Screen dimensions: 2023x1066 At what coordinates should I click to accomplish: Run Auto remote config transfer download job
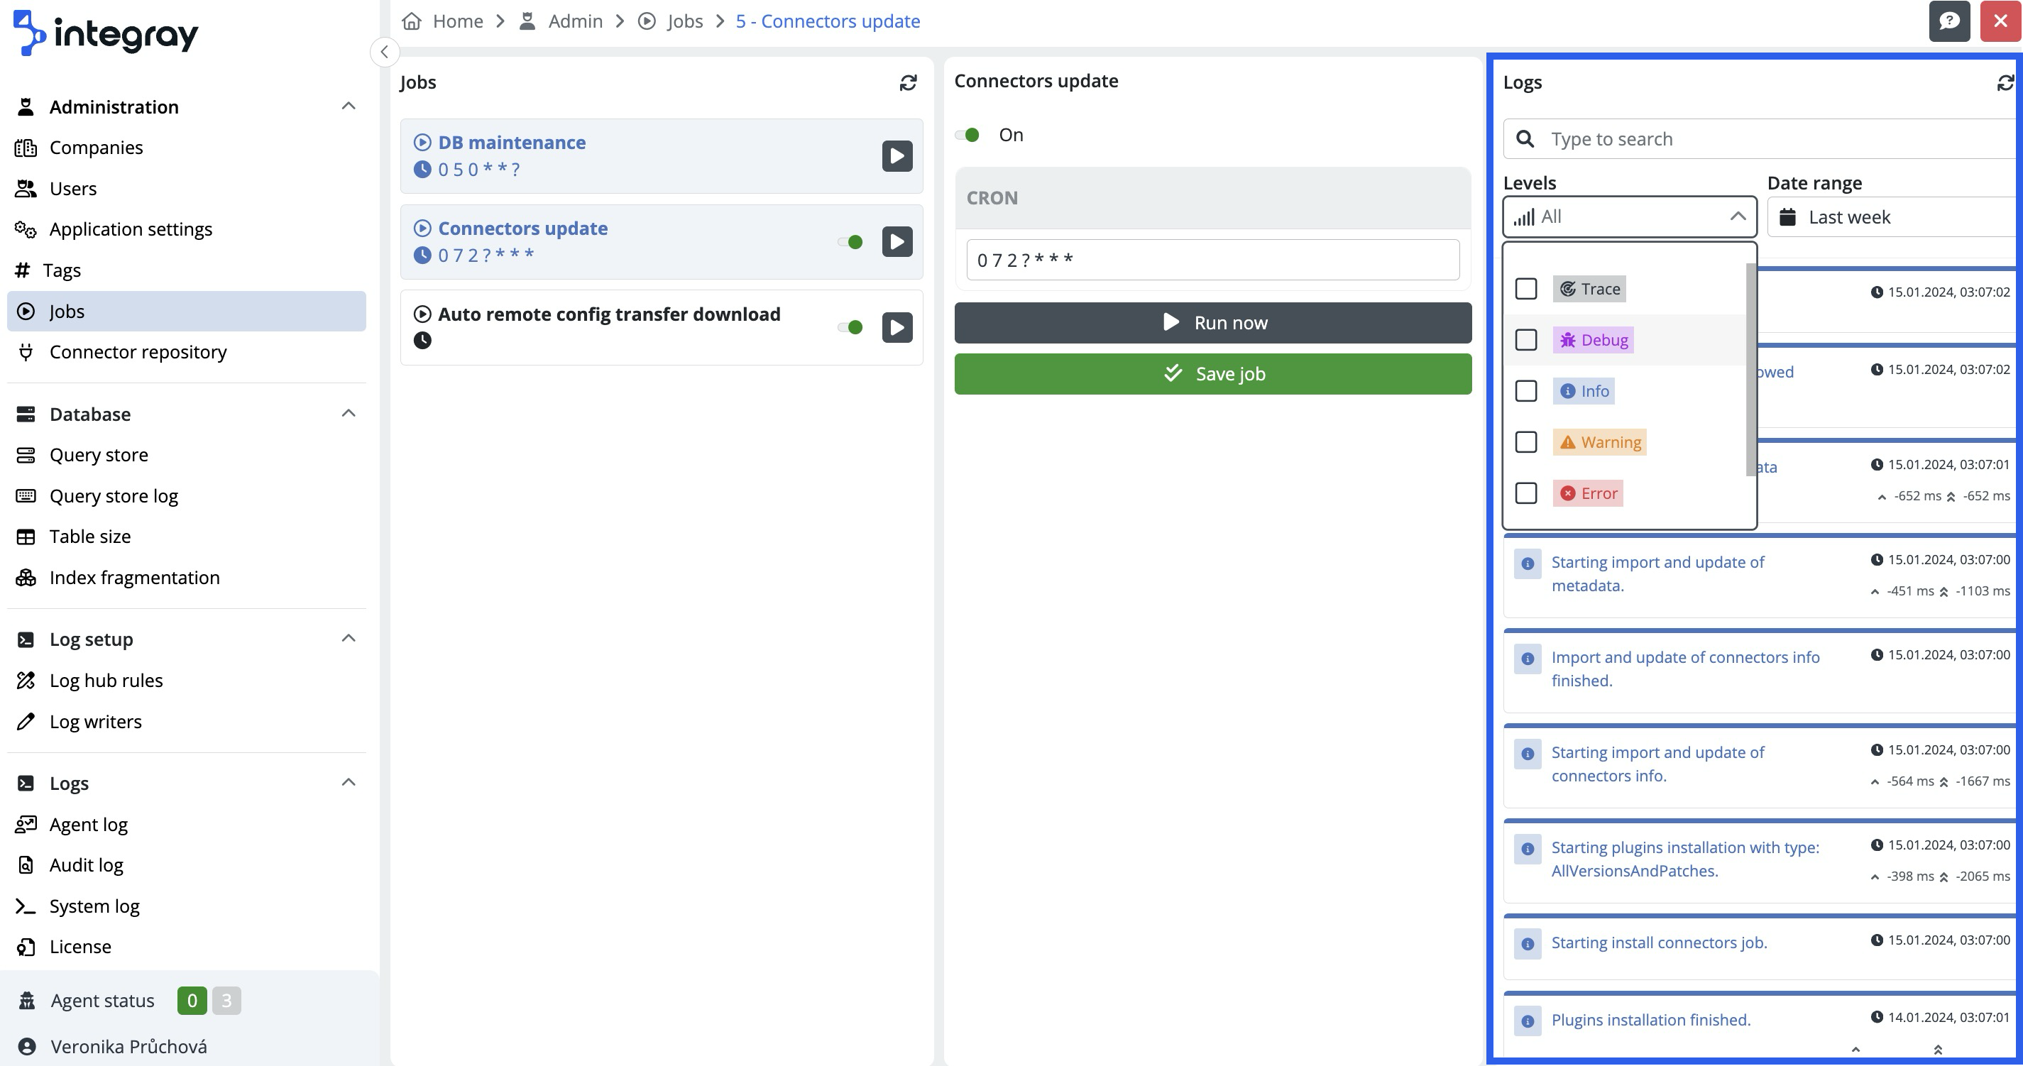click(x=897, y=327)
